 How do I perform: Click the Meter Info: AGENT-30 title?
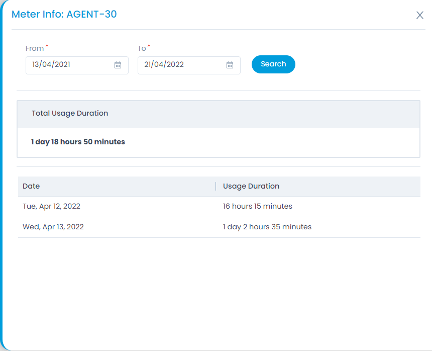[64, 15]
